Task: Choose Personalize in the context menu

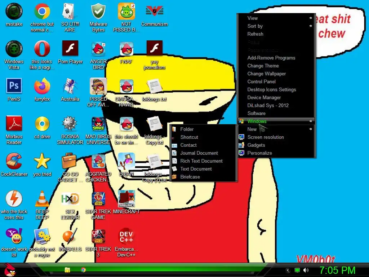Action: click(276, 153)
